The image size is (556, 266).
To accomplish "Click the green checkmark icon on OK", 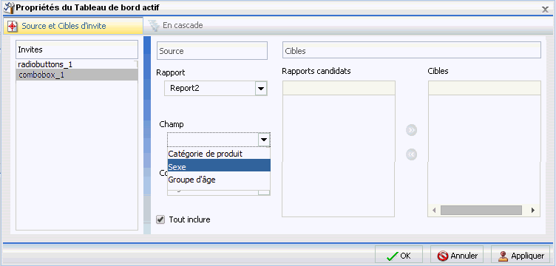I will 393,256.
